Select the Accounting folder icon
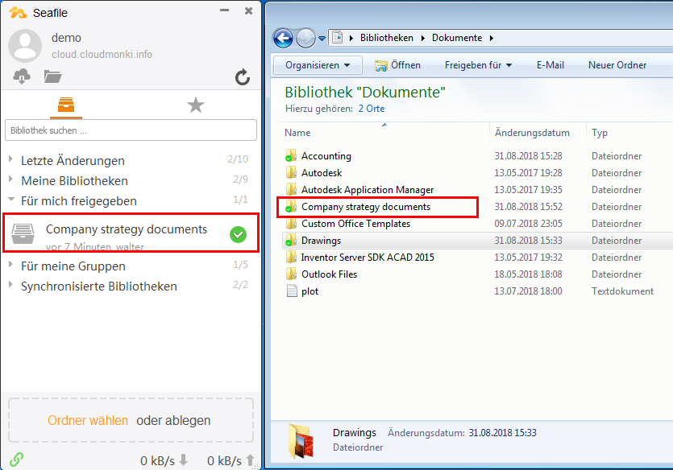This screenshot has height=470, width=673. [x=291, y=155]
